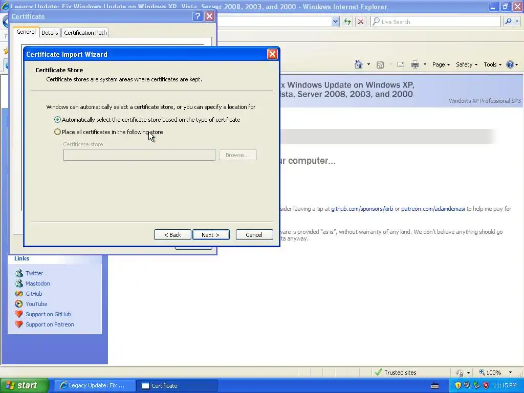Expand the Home button dropdown arrow
This screenshot has width=524, height=393.
[368, 64]
